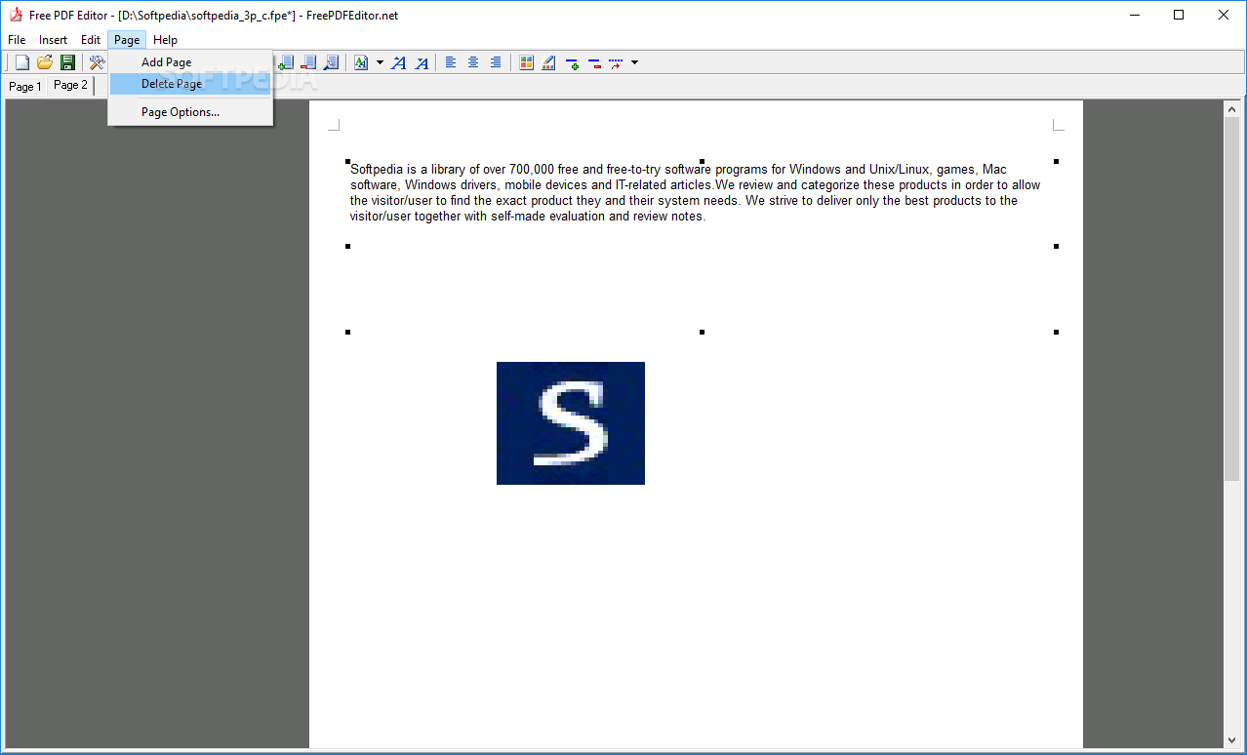
Task: Save the document with the floppy disk icon
Action: 68,62
